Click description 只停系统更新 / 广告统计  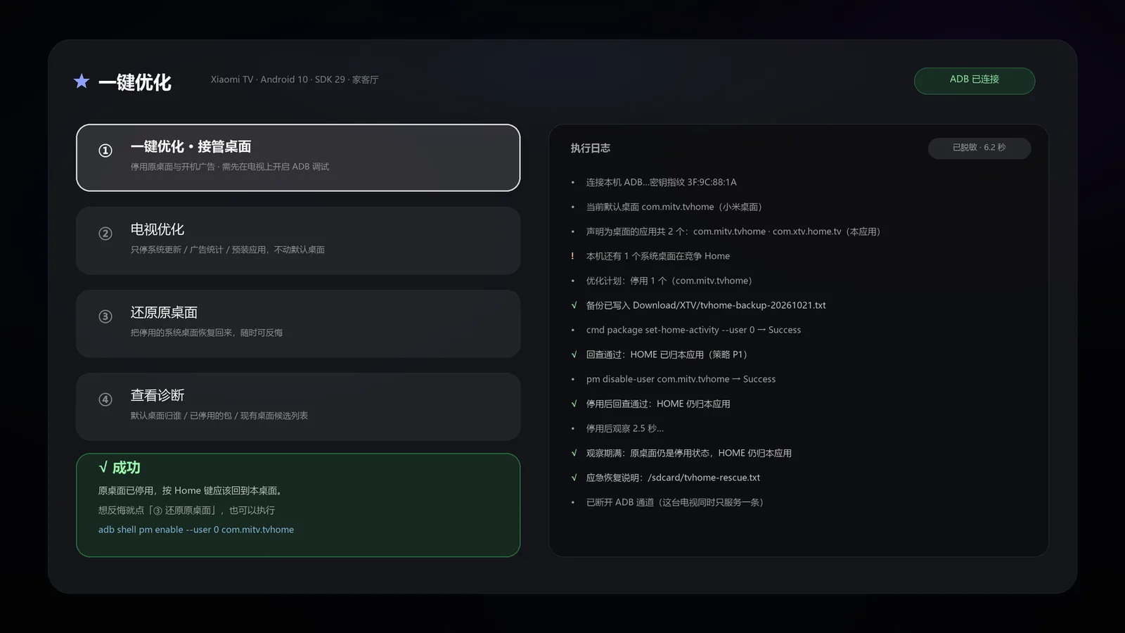[227, 250]
